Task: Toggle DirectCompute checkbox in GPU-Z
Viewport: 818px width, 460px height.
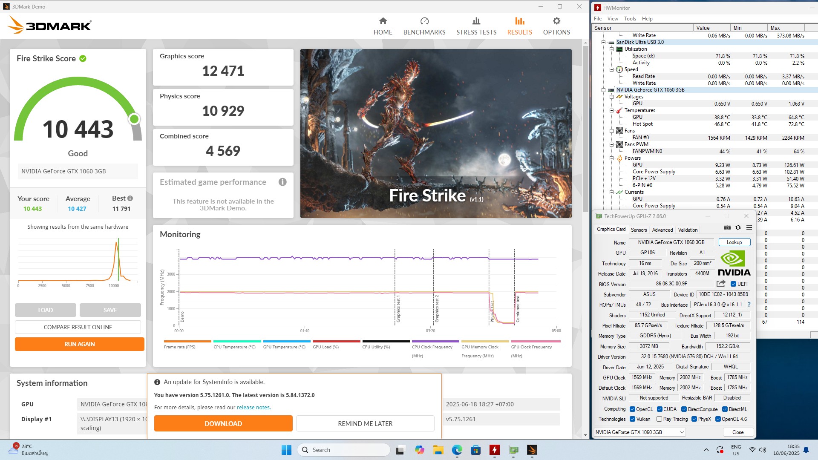Action: point(684,409)
